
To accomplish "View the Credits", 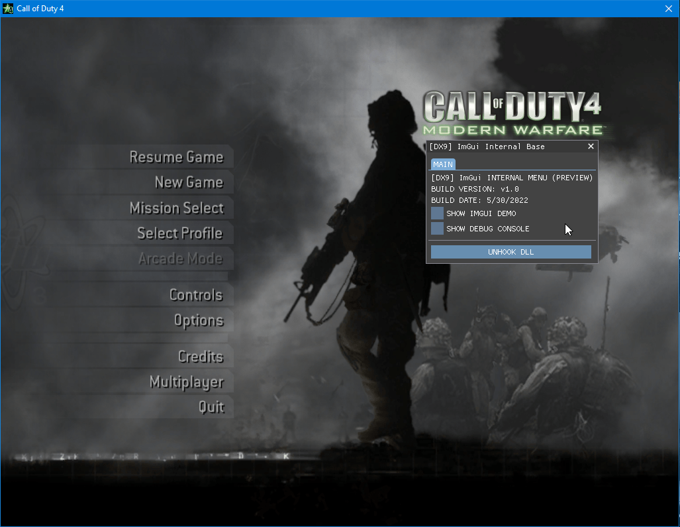I will 201,357.
